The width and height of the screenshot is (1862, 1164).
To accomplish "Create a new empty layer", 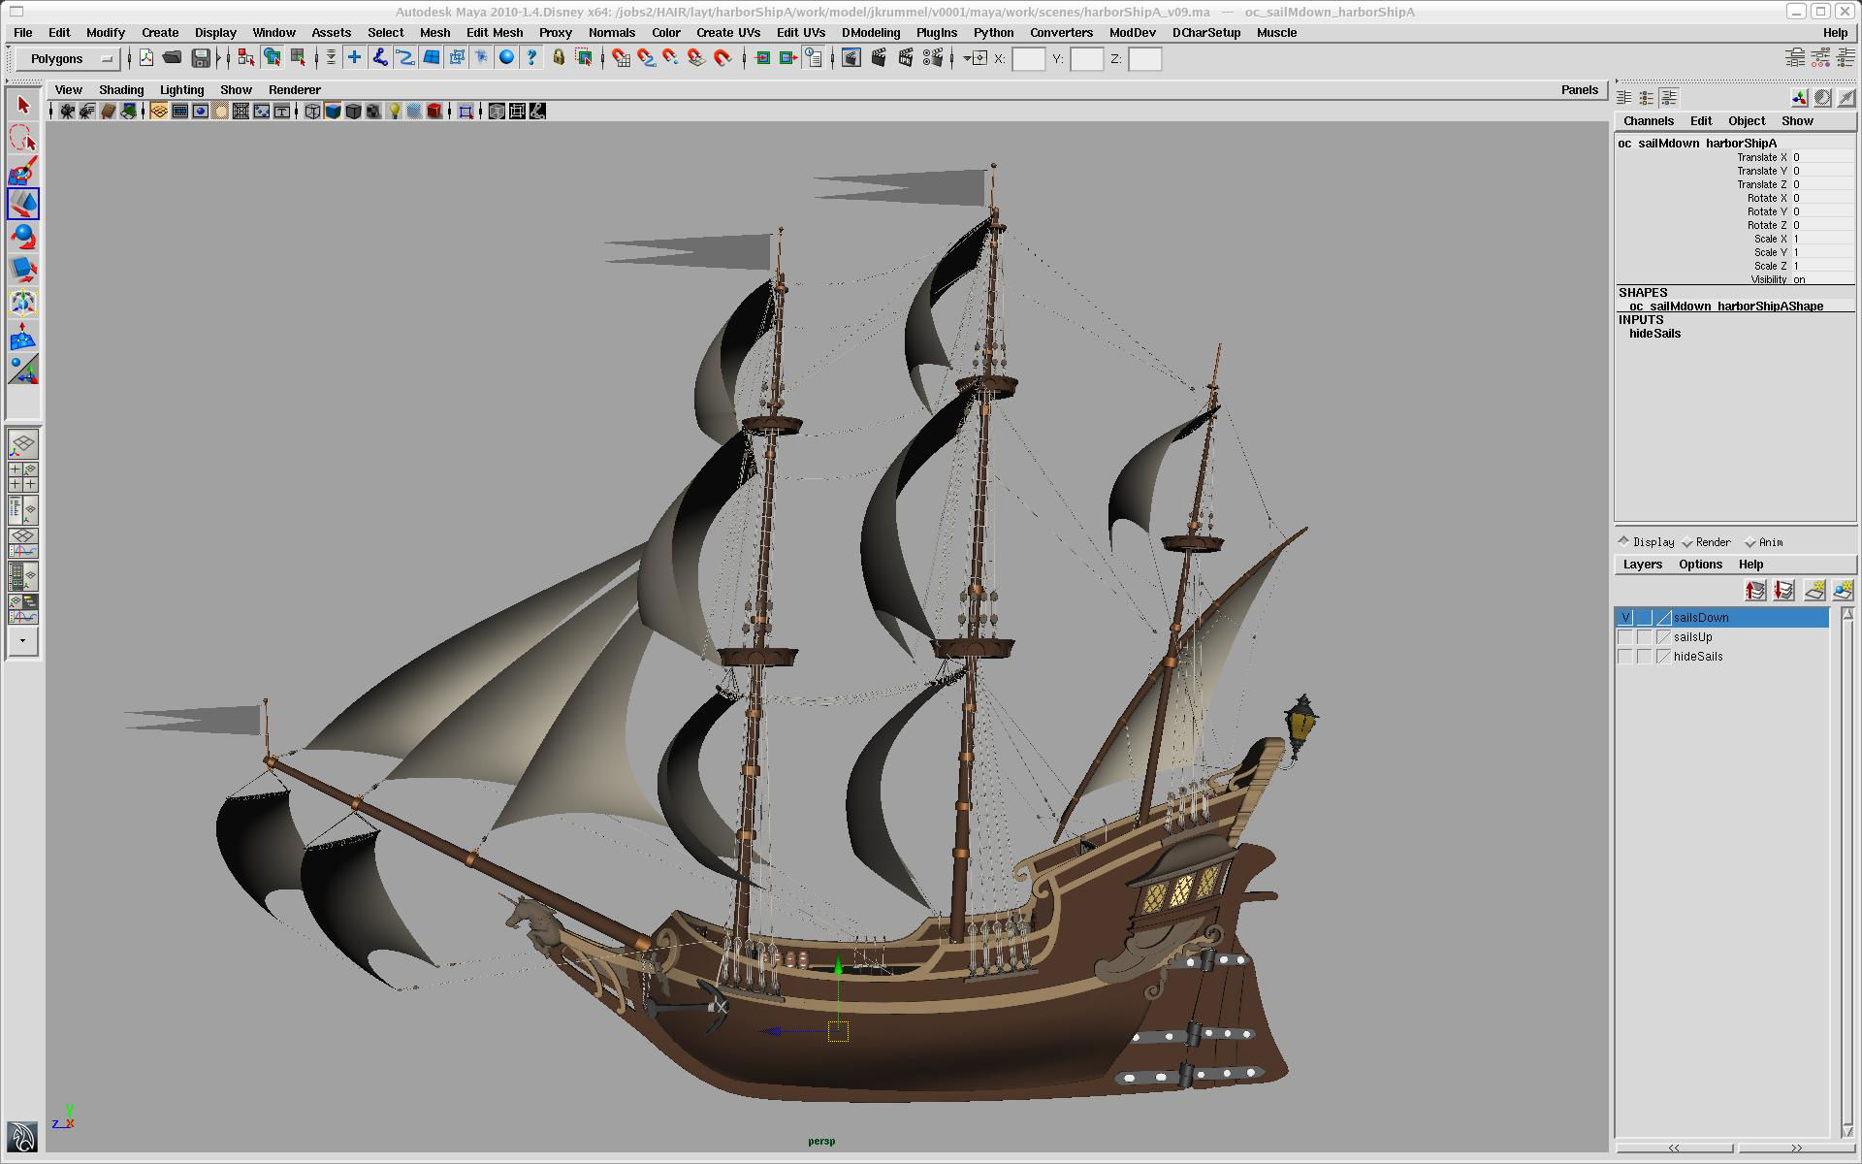I will pos(1814,591).
